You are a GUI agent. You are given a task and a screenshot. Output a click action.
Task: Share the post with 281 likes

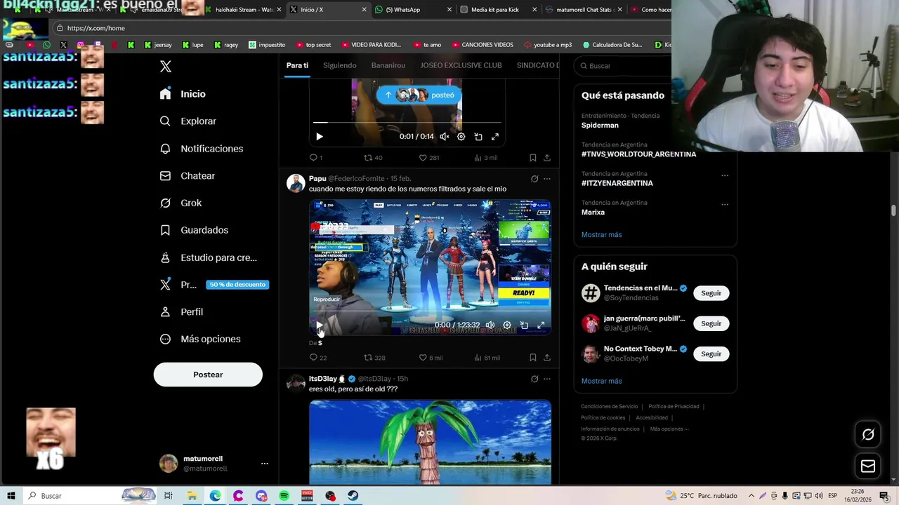[547, 158]
